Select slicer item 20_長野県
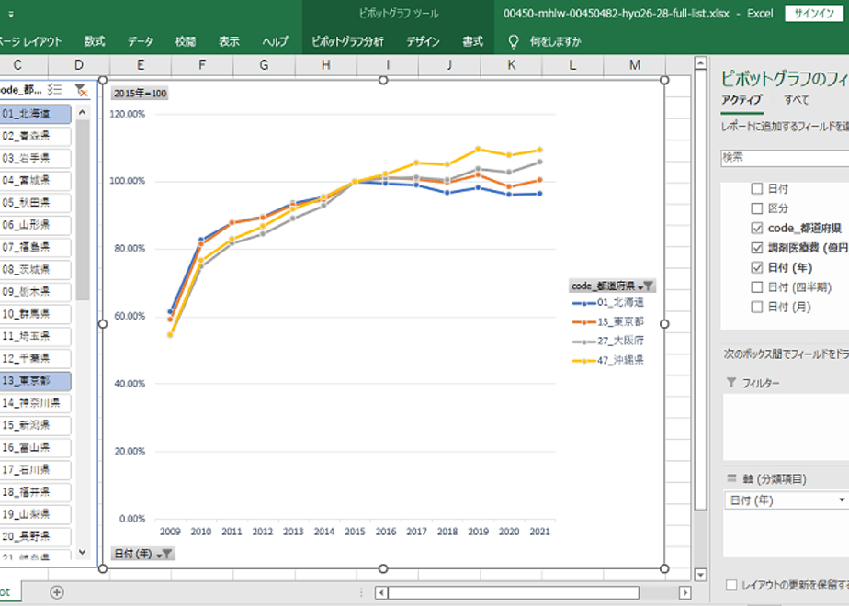The image size is (849, 606). [35, 537]
